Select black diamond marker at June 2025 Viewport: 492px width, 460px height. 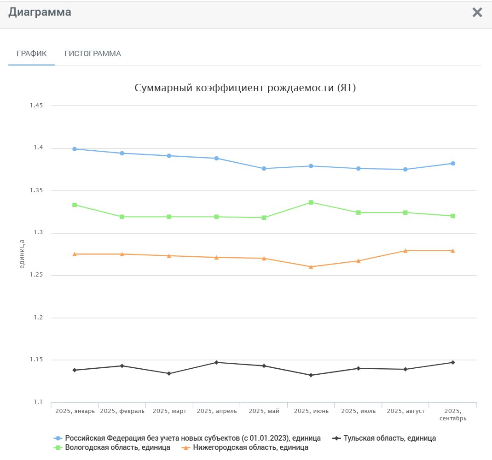311,375
